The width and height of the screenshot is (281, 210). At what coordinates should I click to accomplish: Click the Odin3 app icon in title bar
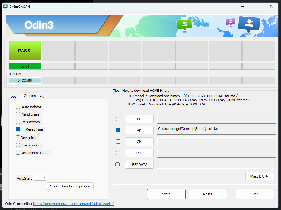click(x=5, y=6)
